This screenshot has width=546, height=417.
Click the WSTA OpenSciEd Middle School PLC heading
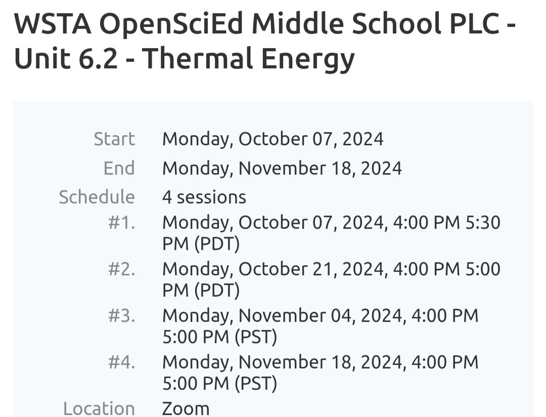(264, 24)
